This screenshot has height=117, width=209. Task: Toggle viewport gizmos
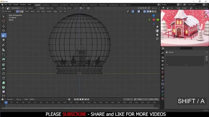click(133, 12)
